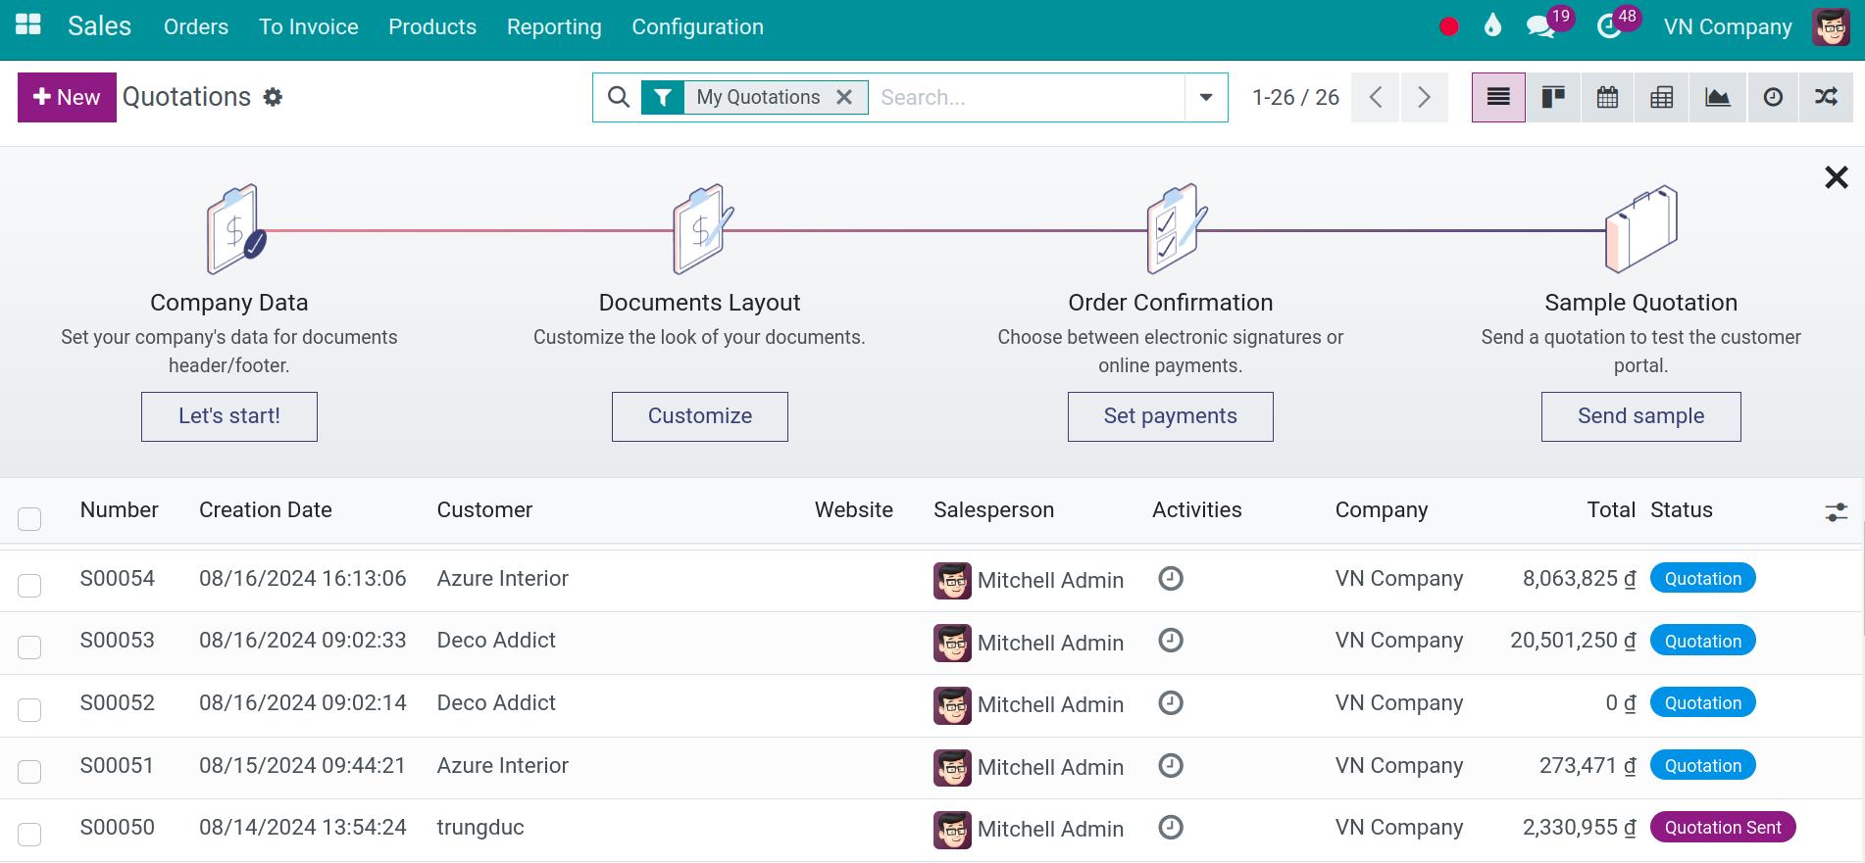Click the Documents Layout clipboard icon
Viewport: 1865px width, 863px height.
point(702,229)
